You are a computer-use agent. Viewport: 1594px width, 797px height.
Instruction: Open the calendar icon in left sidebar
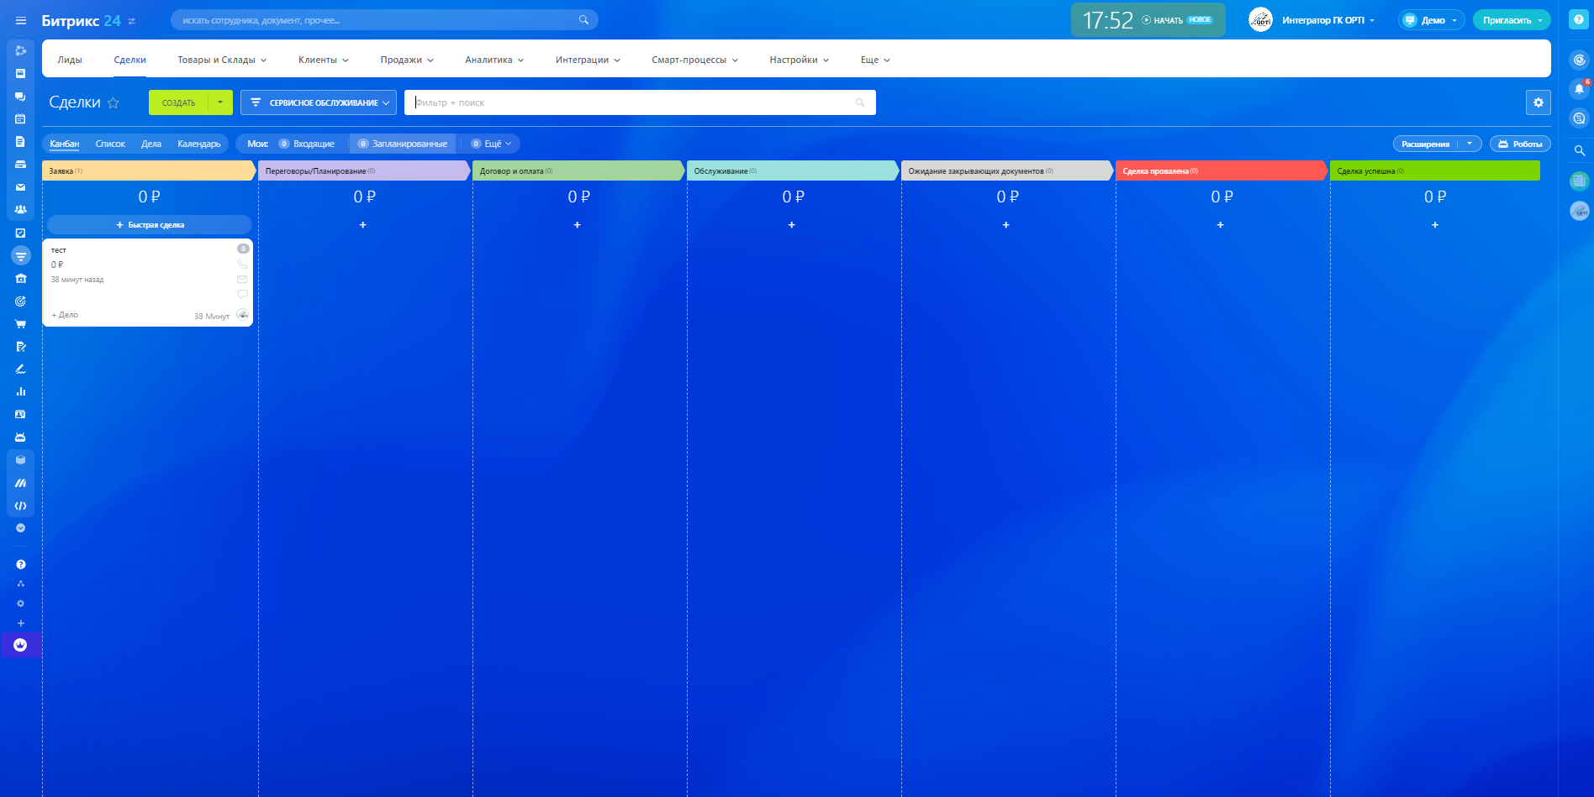coord(20,119)
